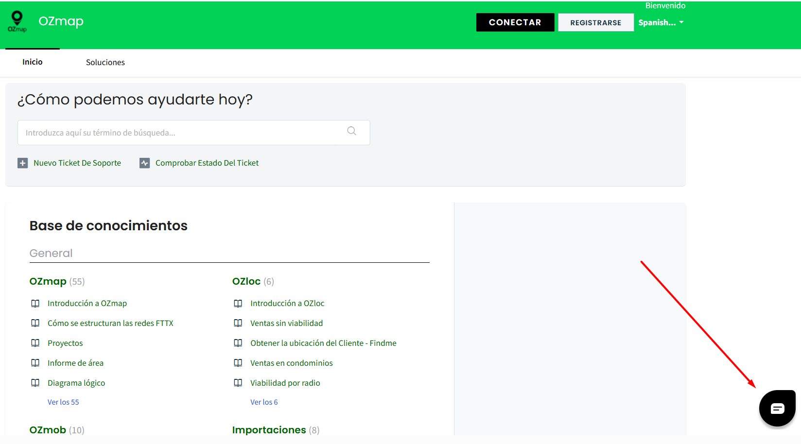The image size is (801, 444).
Task: Click the pulse icon beside Comprobar Estado
Action: (145, 163)
